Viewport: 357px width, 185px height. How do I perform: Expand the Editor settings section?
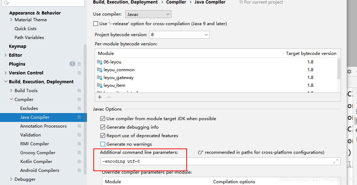(x=5, y=55)
